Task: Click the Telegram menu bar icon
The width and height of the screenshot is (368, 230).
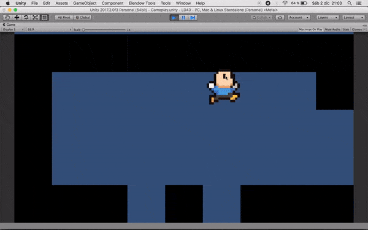Action: (268, 3)
